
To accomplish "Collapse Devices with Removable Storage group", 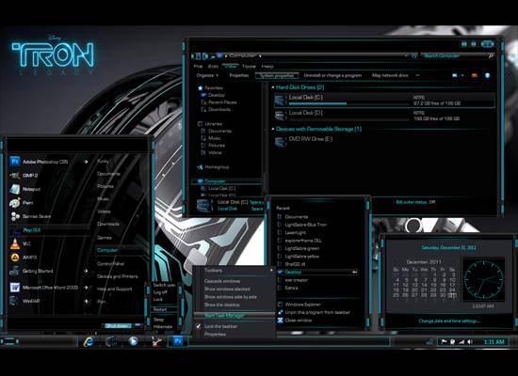I will [x=273, y=129].
